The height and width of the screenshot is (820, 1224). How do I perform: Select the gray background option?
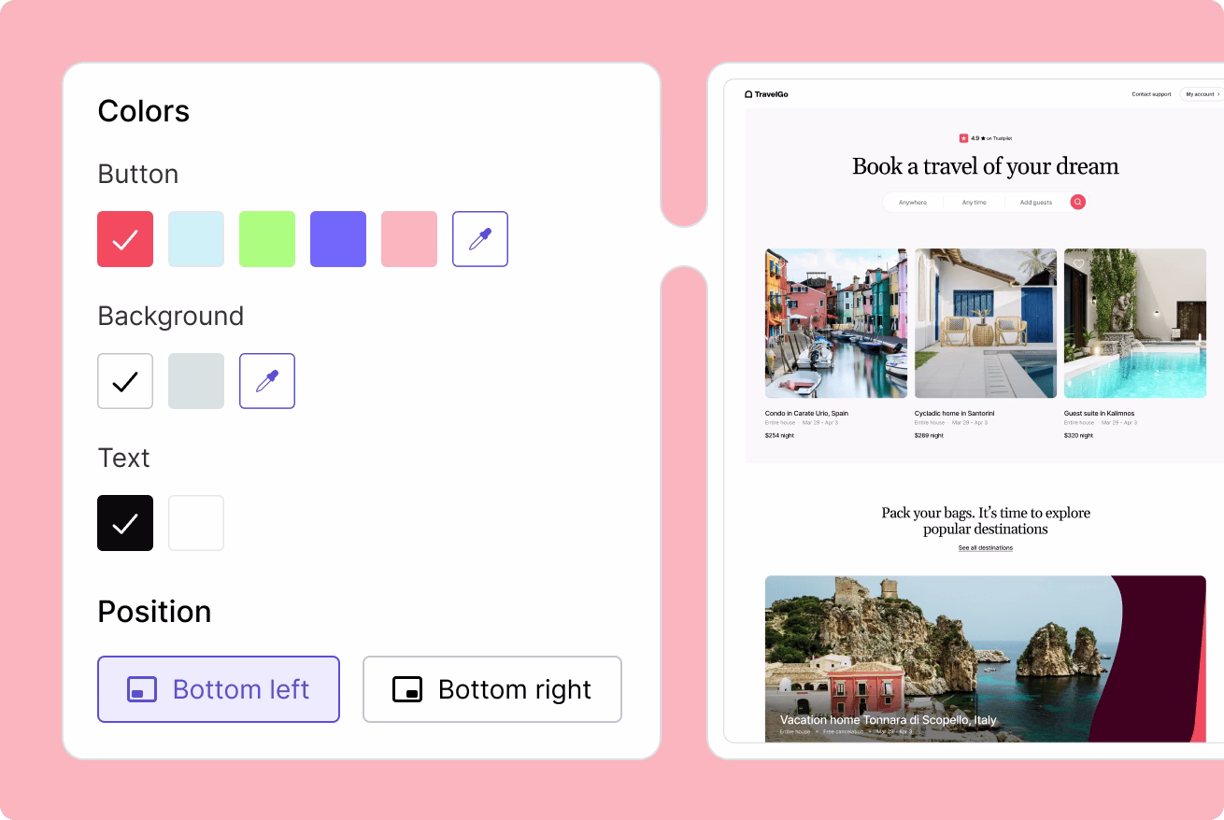pyautogui.click(x=196, y=381)
